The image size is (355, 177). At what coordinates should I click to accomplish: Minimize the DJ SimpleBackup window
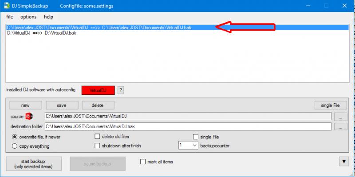[308, 6]
